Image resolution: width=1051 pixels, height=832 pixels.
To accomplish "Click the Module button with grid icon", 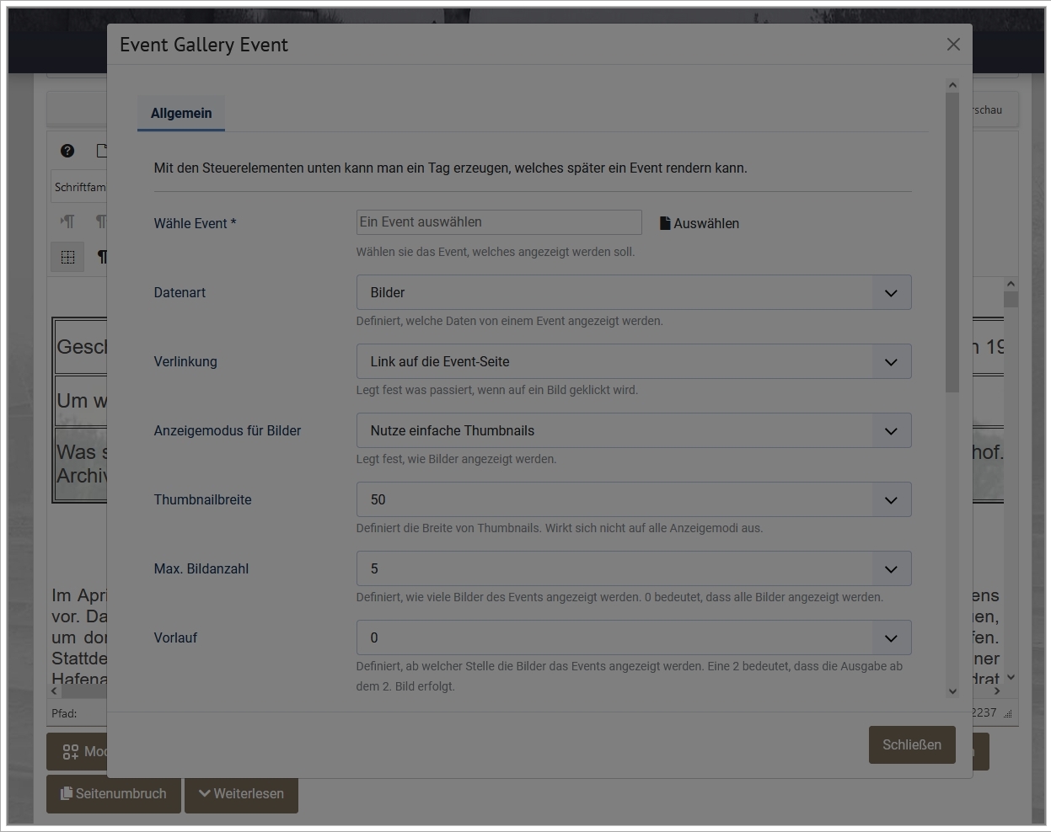I will pos(78,751).
